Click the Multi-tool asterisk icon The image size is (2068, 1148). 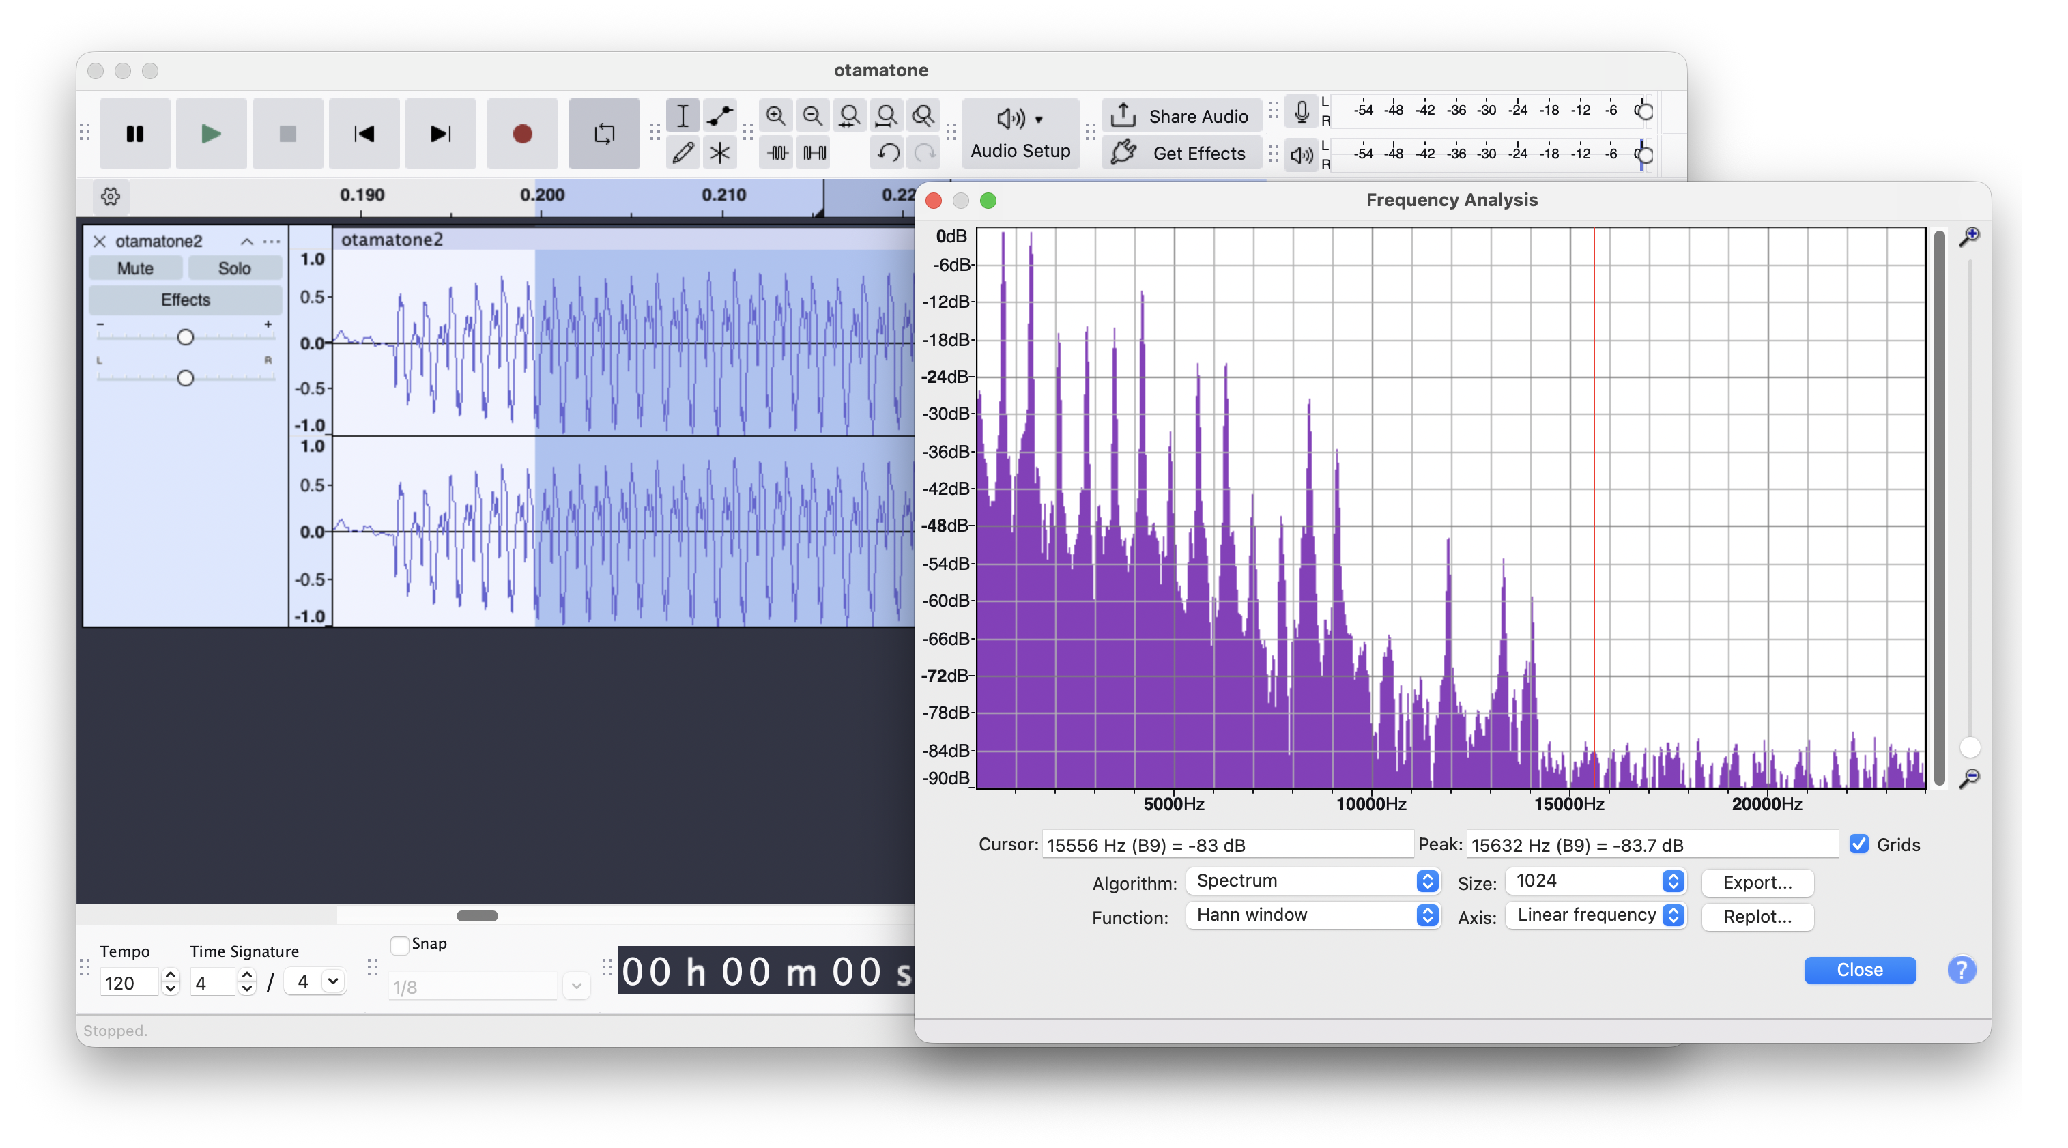tap(719, 152)
